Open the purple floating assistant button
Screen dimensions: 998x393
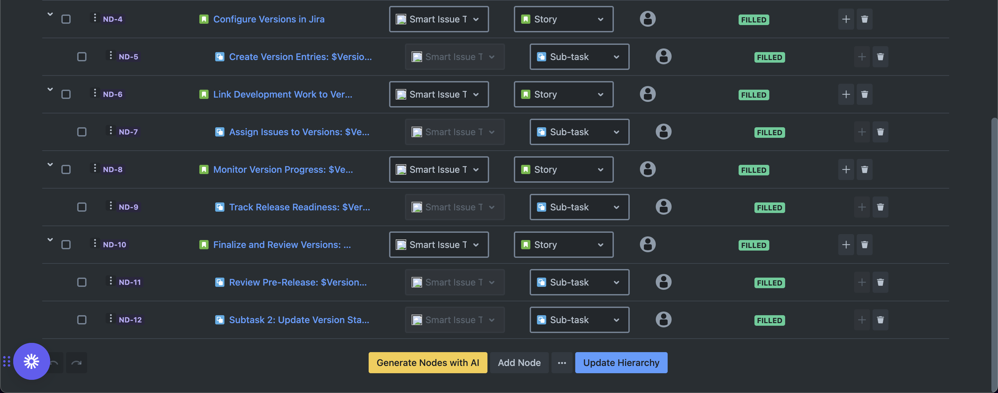click(x=31, y=361)
